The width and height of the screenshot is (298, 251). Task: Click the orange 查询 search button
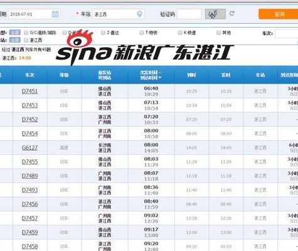coord(279,14)
